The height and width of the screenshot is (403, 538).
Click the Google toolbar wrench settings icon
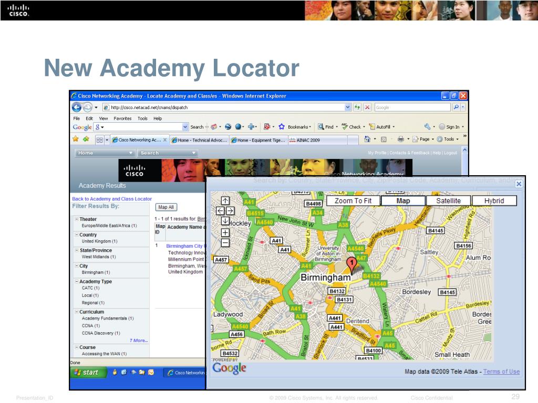(x=428, y=127)
